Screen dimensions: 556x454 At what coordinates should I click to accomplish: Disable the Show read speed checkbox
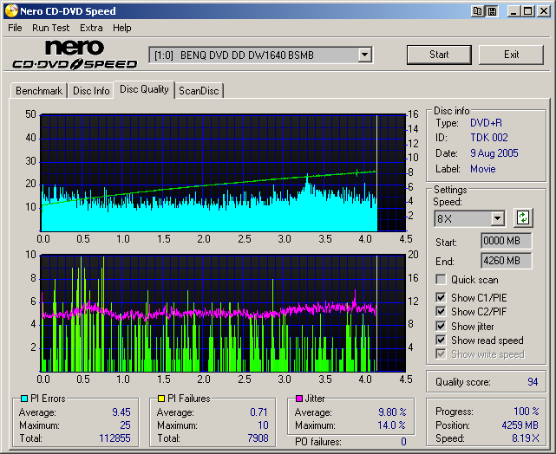tap(441, 340)
